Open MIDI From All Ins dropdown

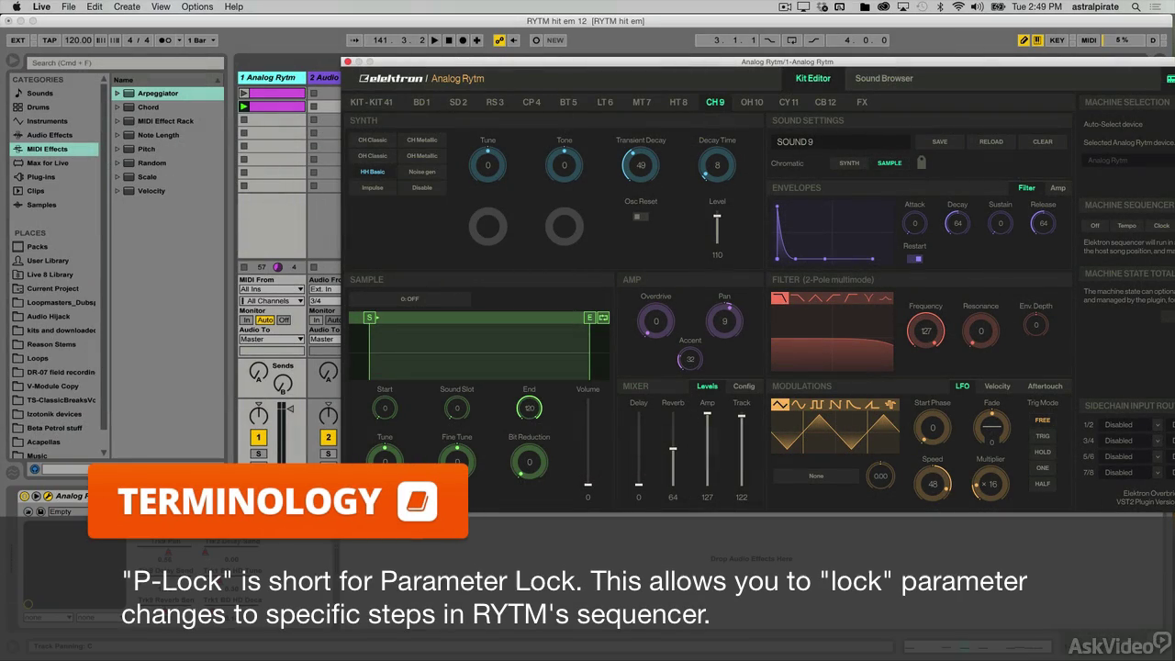tap(272, 289)
